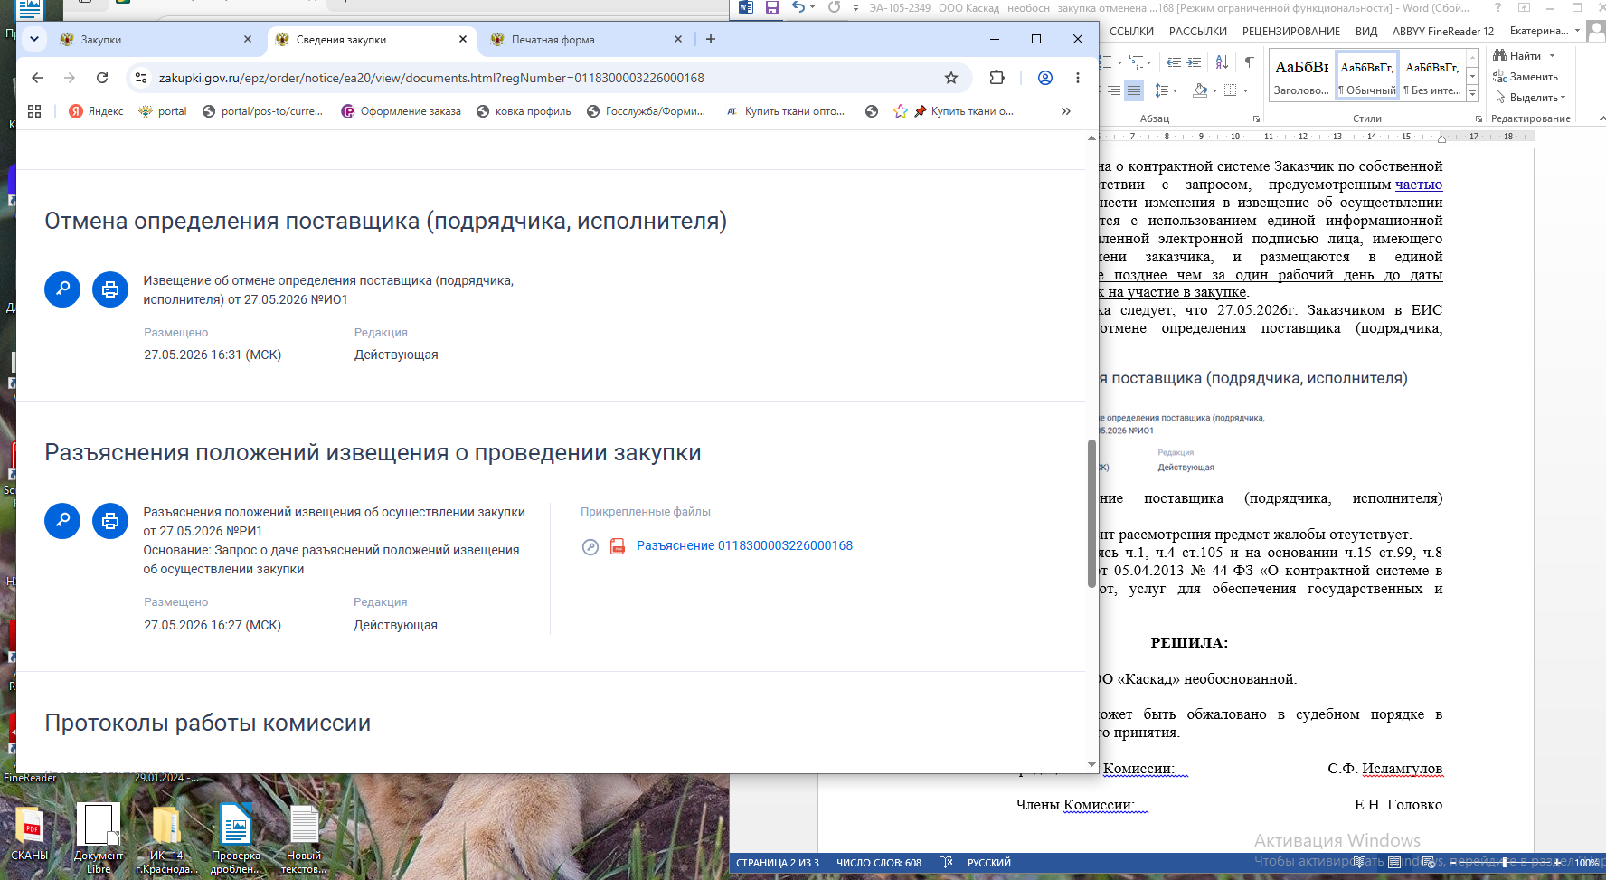Image resolution: width=1606 pixels, height=880 pixels.
Task: Toggle justified alignment in Word
Action: (x=1134, y=90)
